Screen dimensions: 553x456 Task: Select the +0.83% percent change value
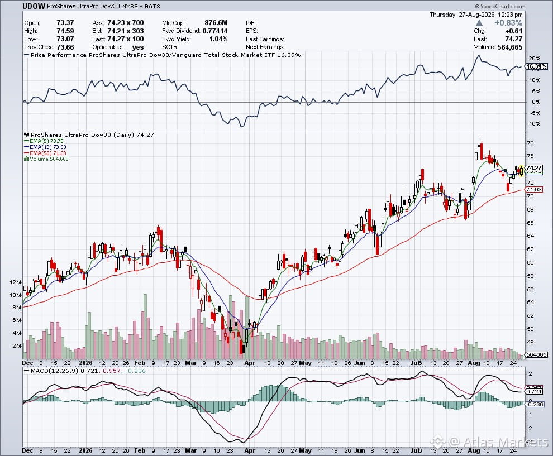click(x=508, y=23)
